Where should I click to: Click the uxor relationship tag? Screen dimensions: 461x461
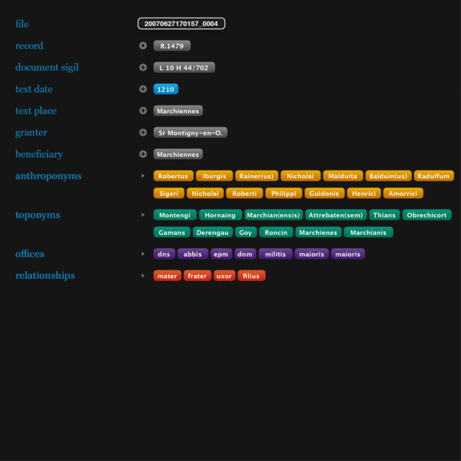click(x=224, y=275)
